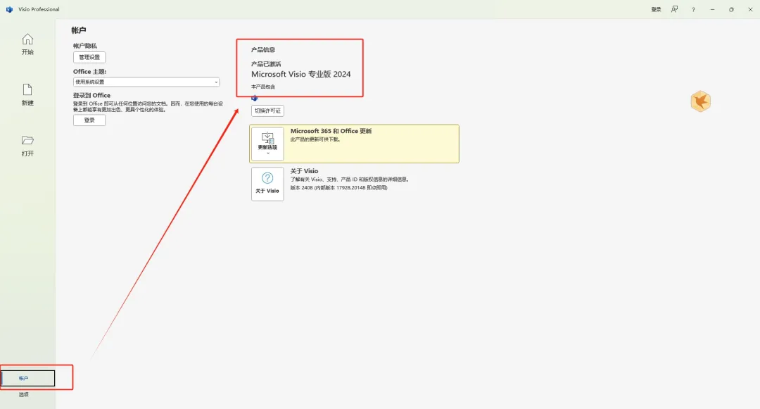Click the 关于 Visio button
Screen dimensions: 760x409
click(267, 184)
